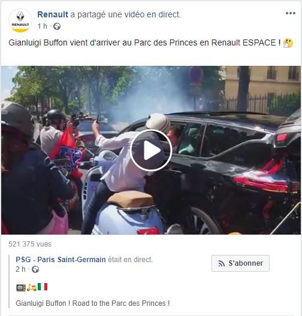Click the RSS feed icon inside S'abonner
This screenshot has width=302, height=316.
pyautogui.click(x=222, y=263)
